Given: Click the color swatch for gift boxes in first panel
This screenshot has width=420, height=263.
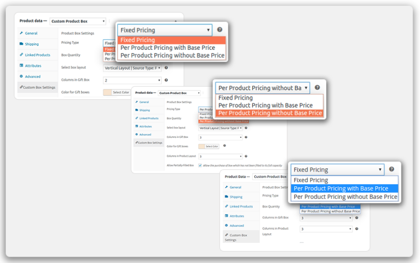Looking at the screenshot, I should click(x=107, y=92).
